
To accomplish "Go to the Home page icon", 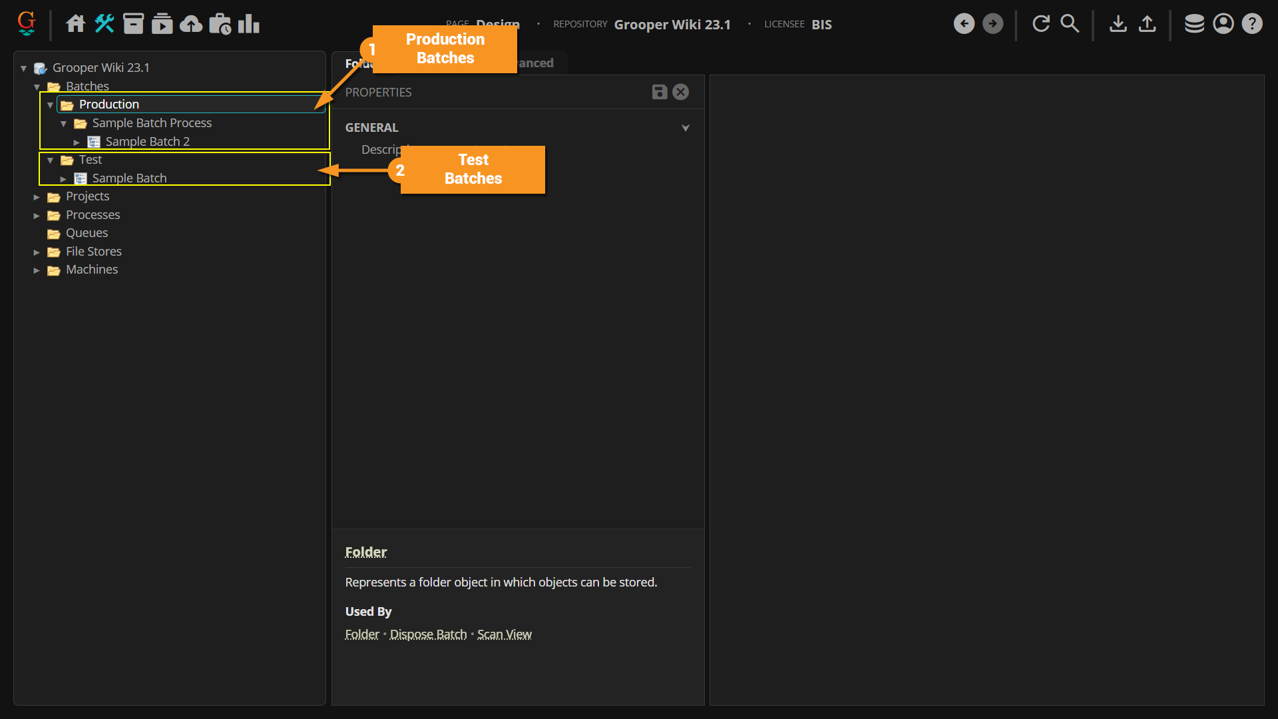I will [x=75, y=24].
